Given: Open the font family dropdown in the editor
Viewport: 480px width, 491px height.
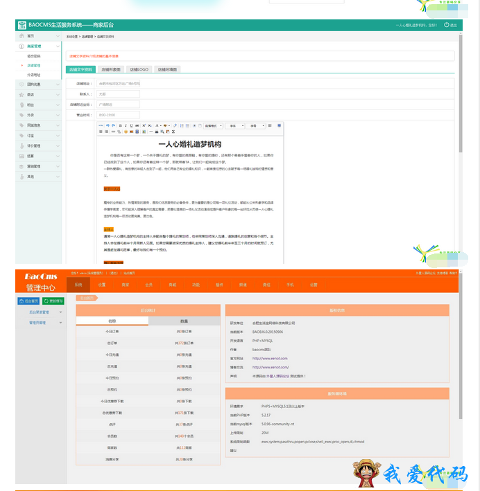Looking at the screenshot, I should click(x=234, y=125).
